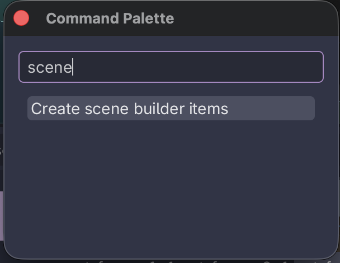Click the dark panel background beneath the command list
This screenshot has height=263, width=340.
[171, 213]
